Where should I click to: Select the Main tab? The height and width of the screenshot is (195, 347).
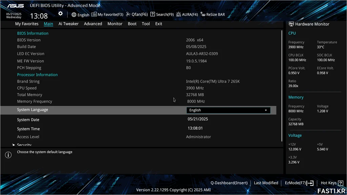tap(48, 24)
